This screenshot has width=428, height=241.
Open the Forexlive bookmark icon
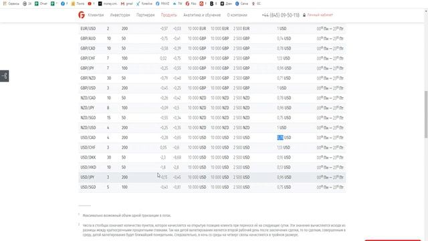pos(138,3)
